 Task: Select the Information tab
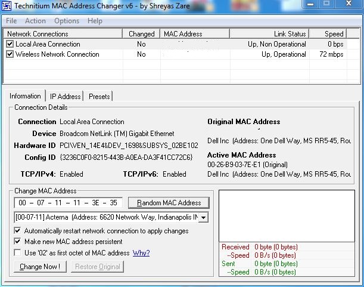pos(25,96)
